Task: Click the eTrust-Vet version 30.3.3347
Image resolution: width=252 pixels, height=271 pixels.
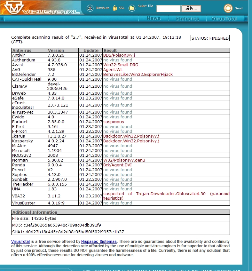Action: point(58,112)
